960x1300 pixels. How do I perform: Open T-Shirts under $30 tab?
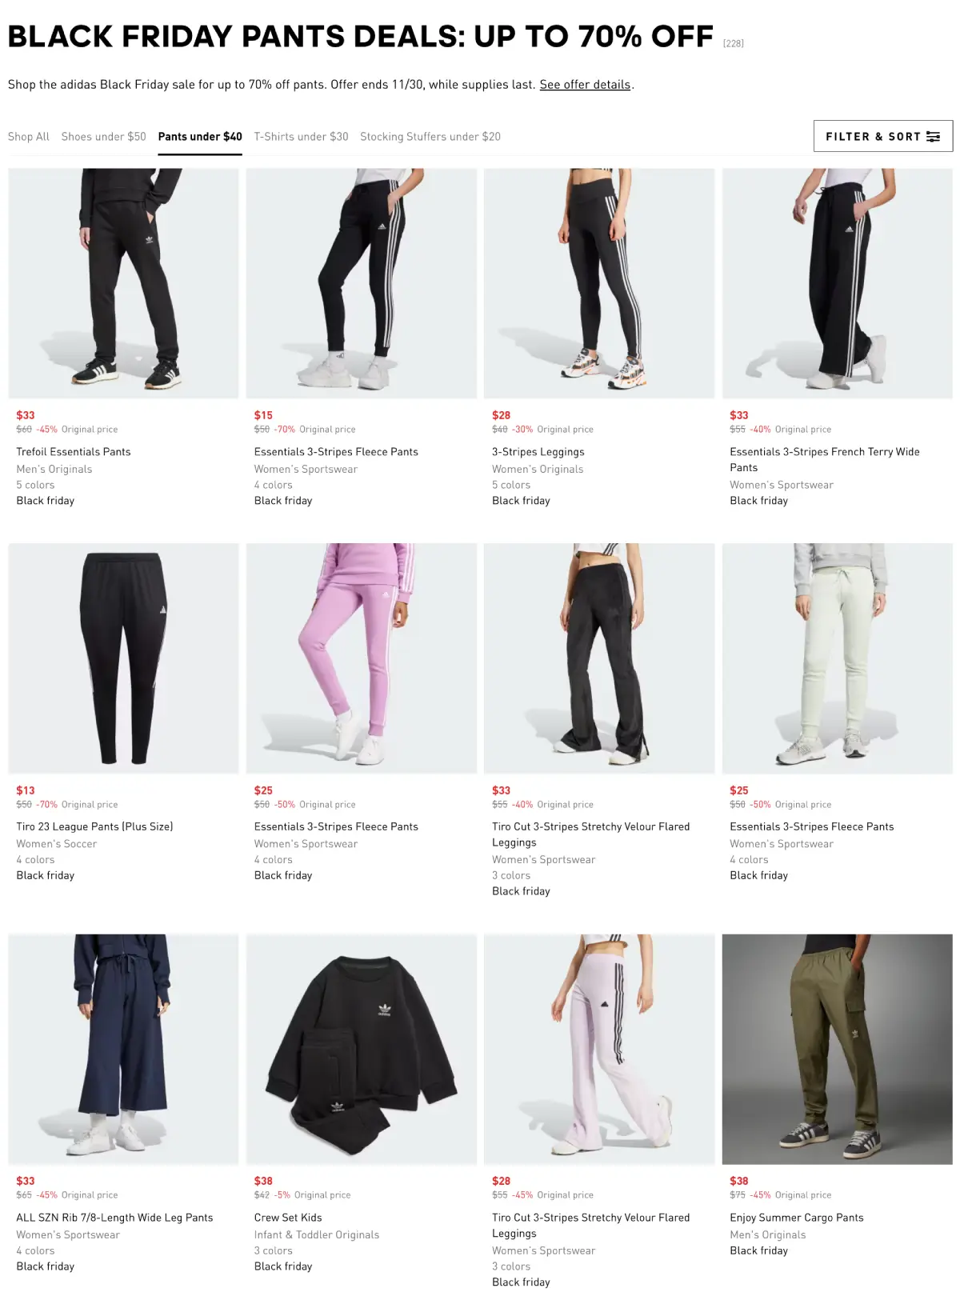[301, 137]
